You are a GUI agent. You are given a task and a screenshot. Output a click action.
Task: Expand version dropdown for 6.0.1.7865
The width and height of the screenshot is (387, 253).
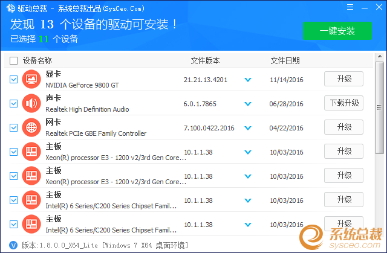(248, 104)
